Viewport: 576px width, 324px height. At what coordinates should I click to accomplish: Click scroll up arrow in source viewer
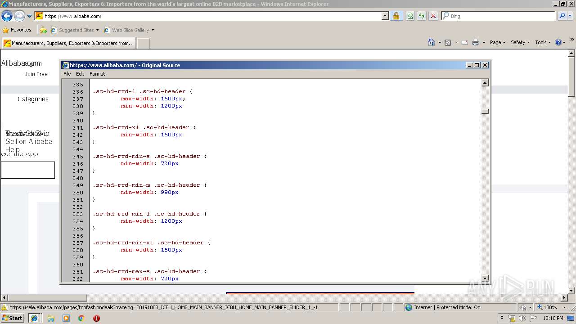click(x=485, y=83)
